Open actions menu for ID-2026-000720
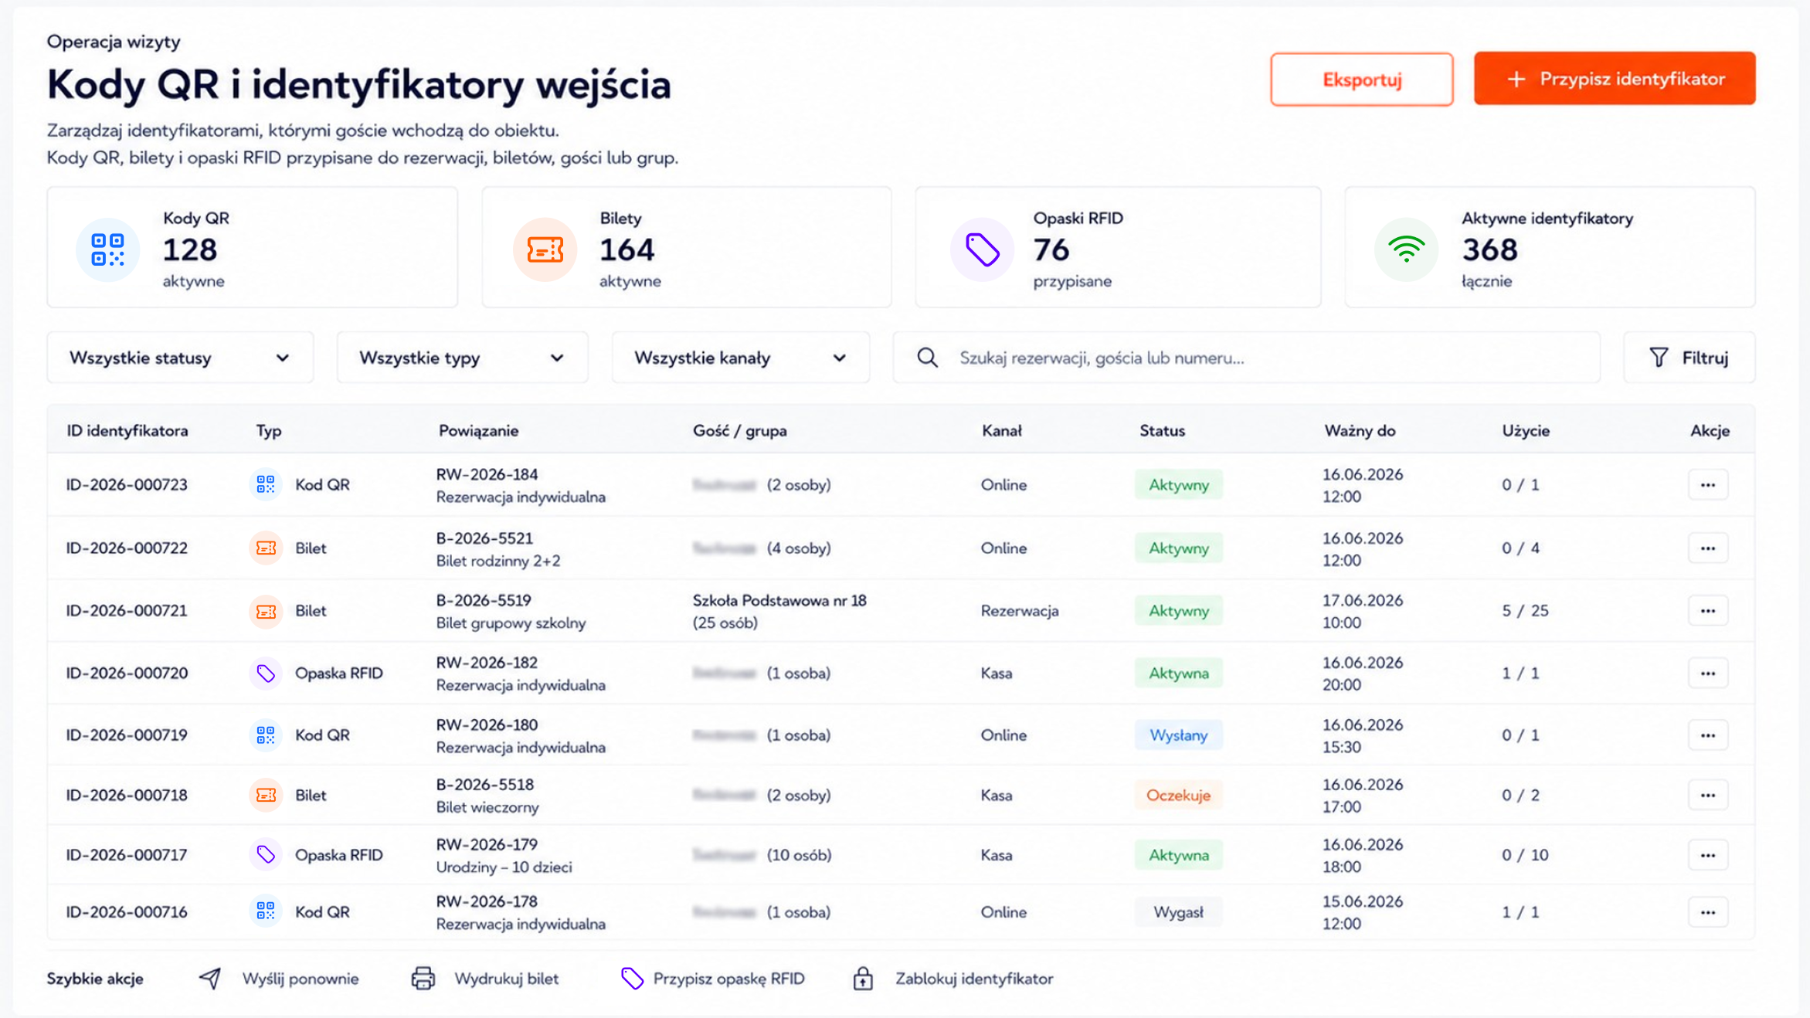This screenshot has width=1810, height=1018. click(x=1707, y=674)
